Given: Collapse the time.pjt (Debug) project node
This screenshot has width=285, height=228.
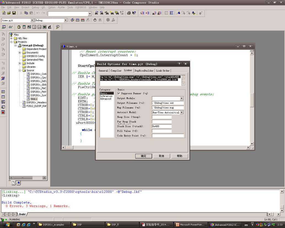Looking at the screenshot, I should click(x=15, y=46).
